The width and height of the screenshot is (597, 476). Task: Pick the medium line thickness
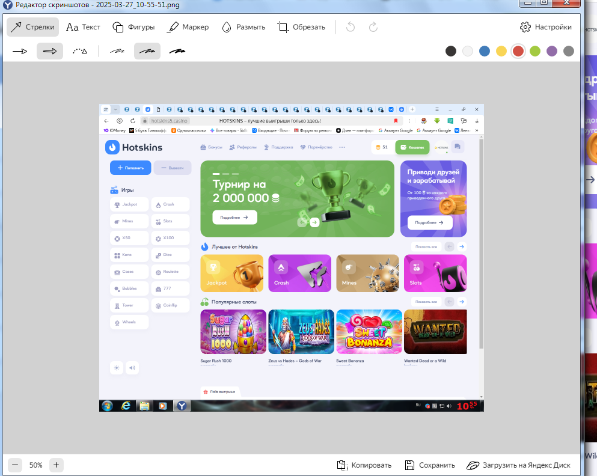(x=147, y=51)
